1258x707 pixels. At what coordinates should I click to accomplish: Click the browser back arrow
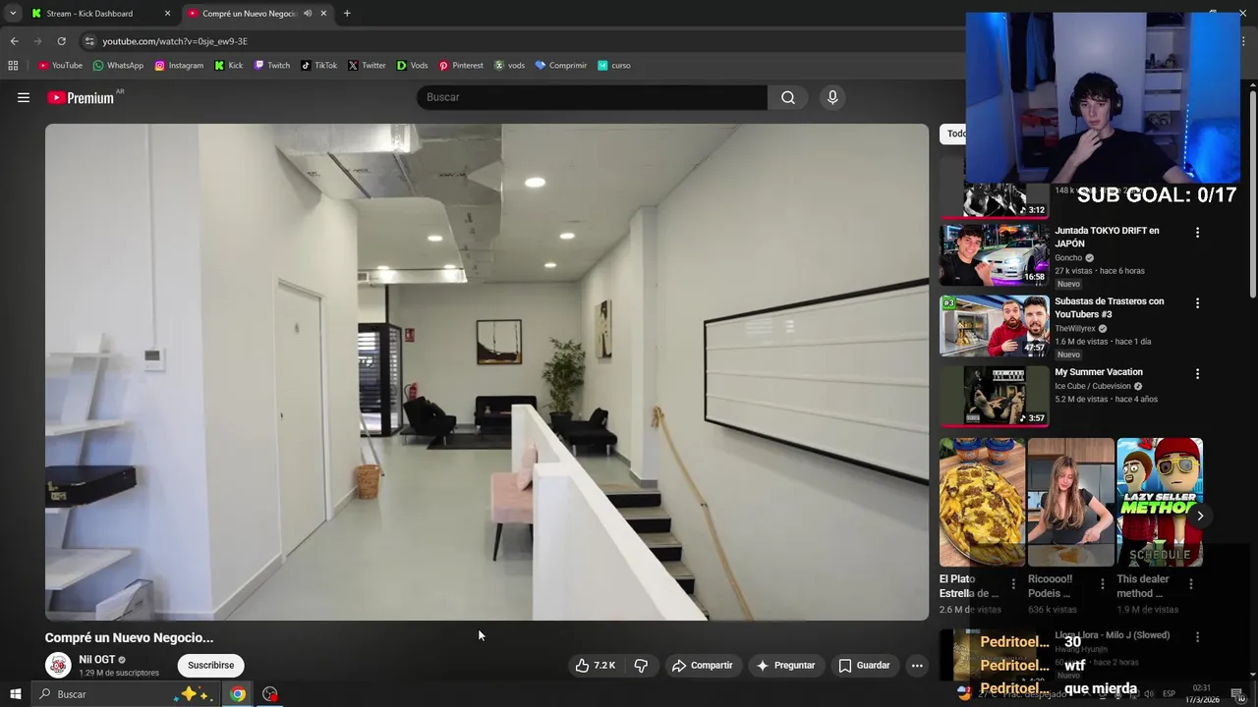coord(14,41)
